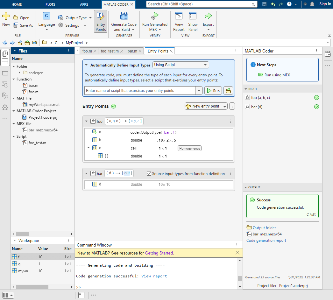Screen dimensions: 333x300
Task: Toggle Homogeneous setting for cell input c
Action: point(189,148)
